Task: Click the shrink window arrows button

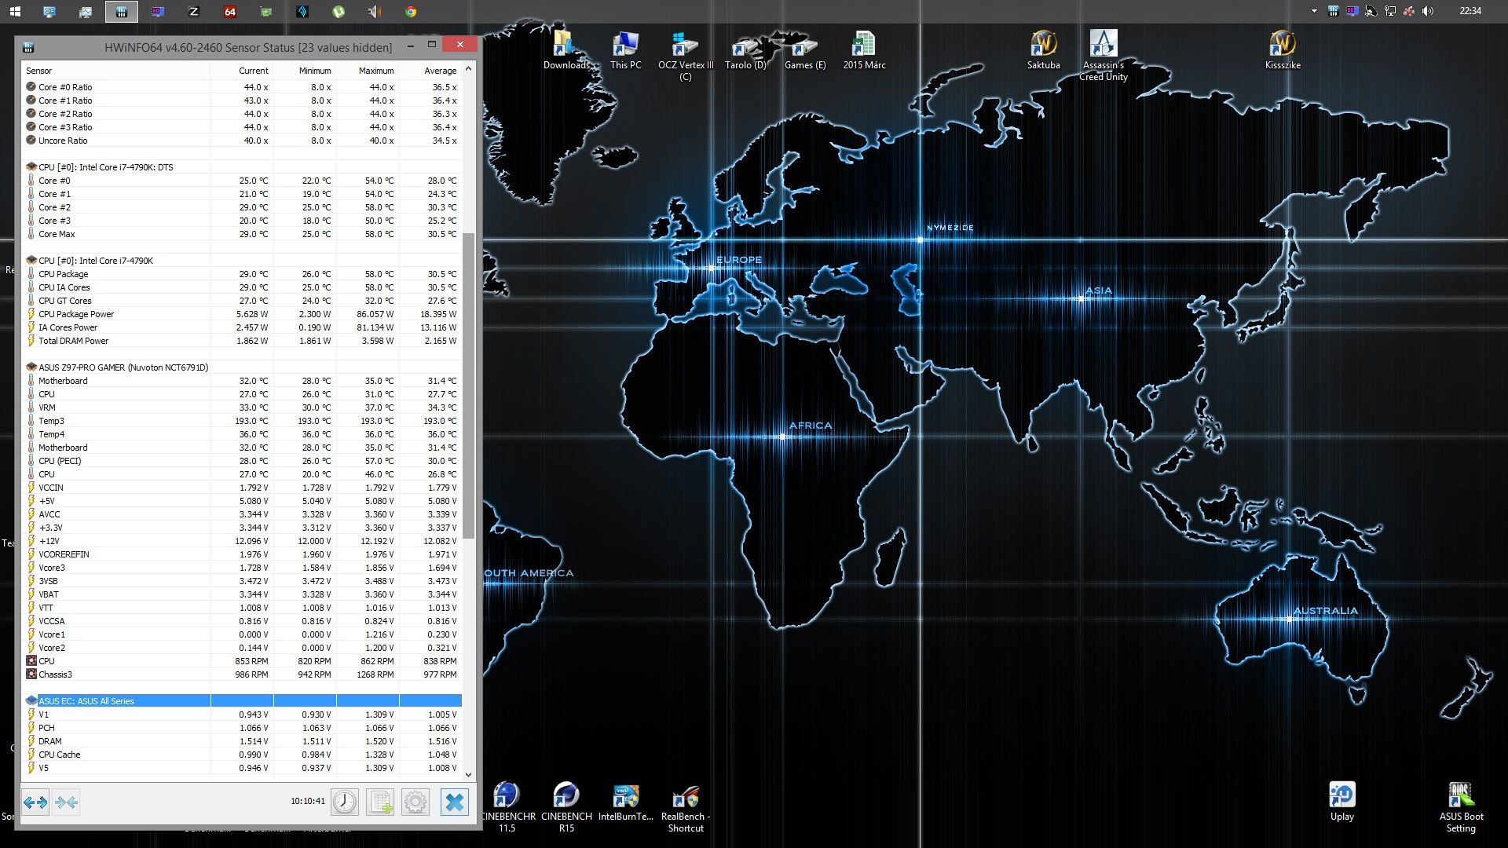Action: (x=67, y=802)
